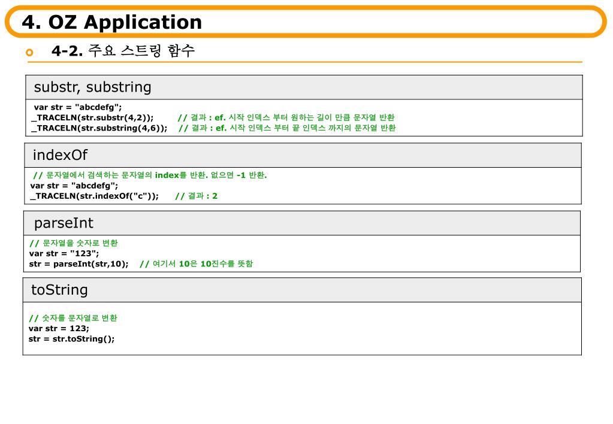Image resolution: width=613 pixels, height=424 pixels.
Task: Click the 'var str = "123";' code line
Action: tap(64, 253)
